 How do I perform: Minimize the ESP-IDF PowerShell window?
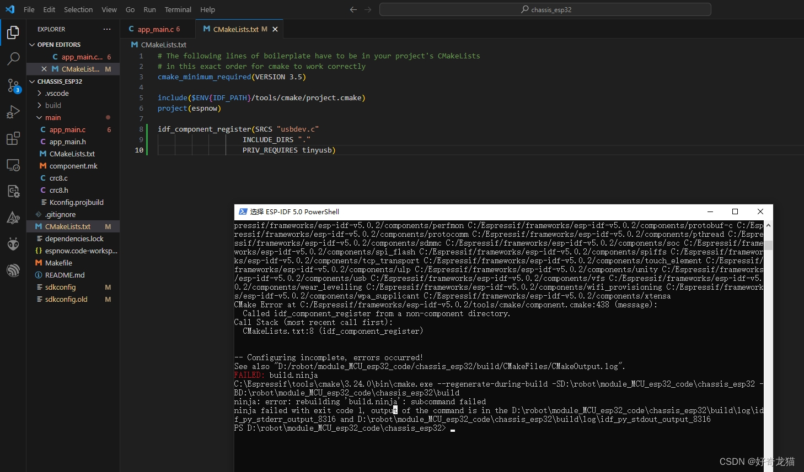pos(710,211)
